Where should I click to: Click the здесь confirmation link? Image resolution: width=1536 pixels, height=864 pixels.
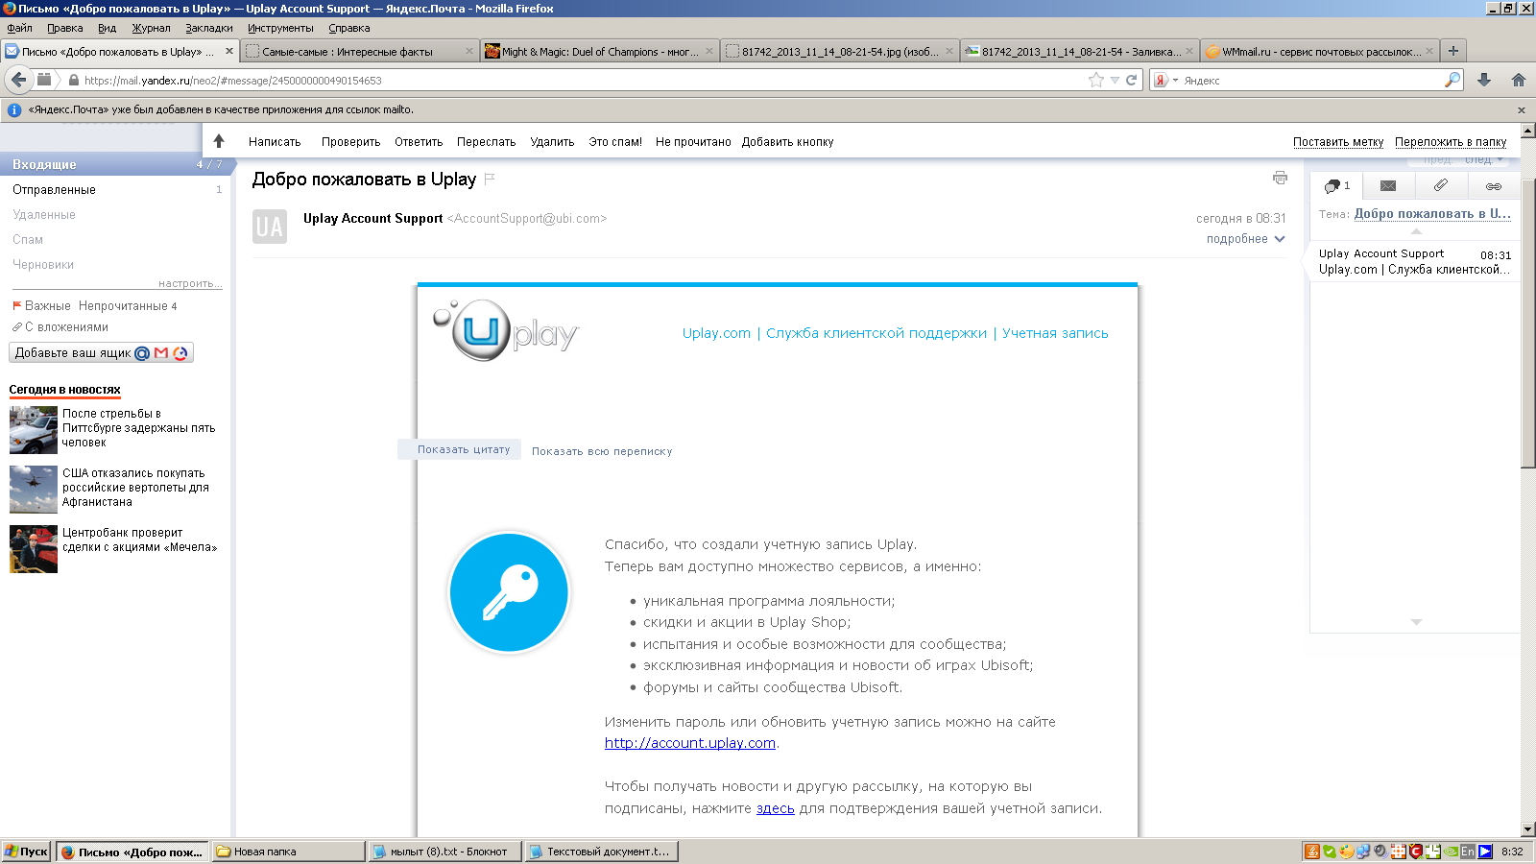[776, 808]
